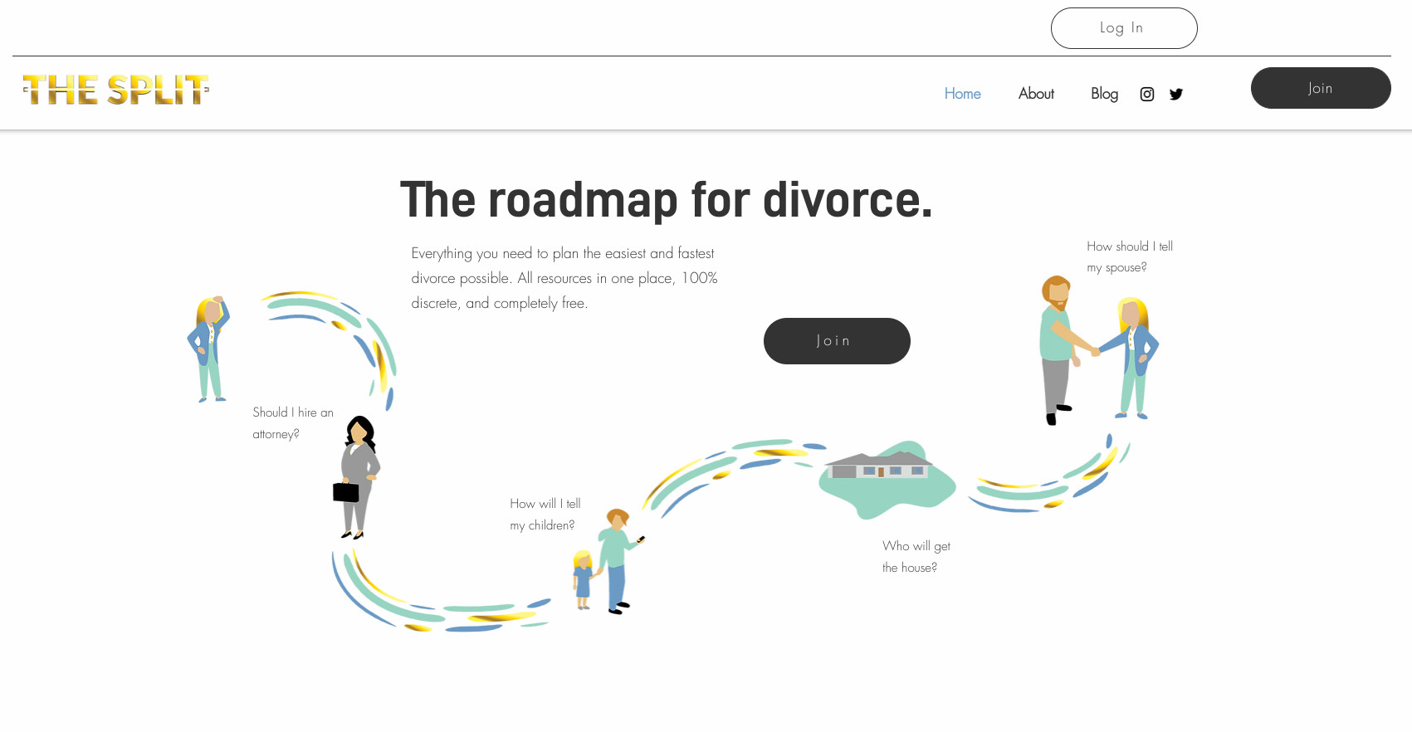Click "Who will get the house?" text
The image size is (1412, 732).
916,557
